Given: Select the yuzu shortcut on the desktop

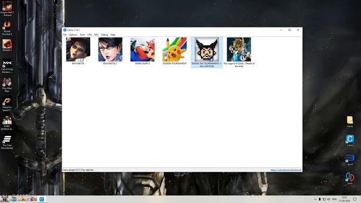Looking at the screenshot, I should pyautogui.click(x=350, y=179).
